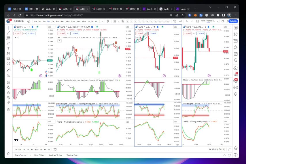Screen dimensions: 295x164
Task: Switch to the Strategy Tester tab
Action: point(55,155)
